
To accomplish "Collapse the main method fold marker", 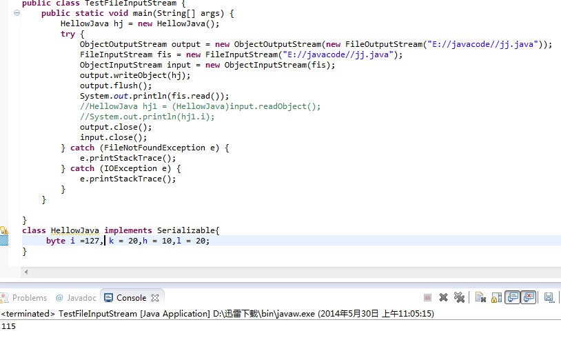I will click(x=17, y=13).
